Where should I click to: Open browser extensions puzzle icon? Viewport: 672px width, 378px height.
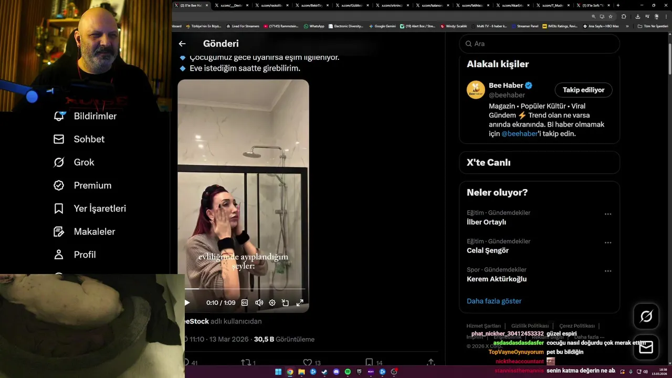624,16
